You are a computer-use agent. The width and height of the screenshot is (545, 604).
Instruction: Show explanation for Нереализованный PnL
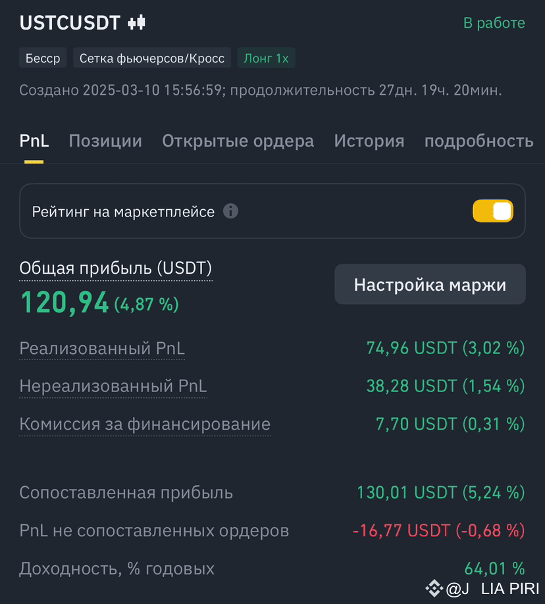tap(113, 386)
